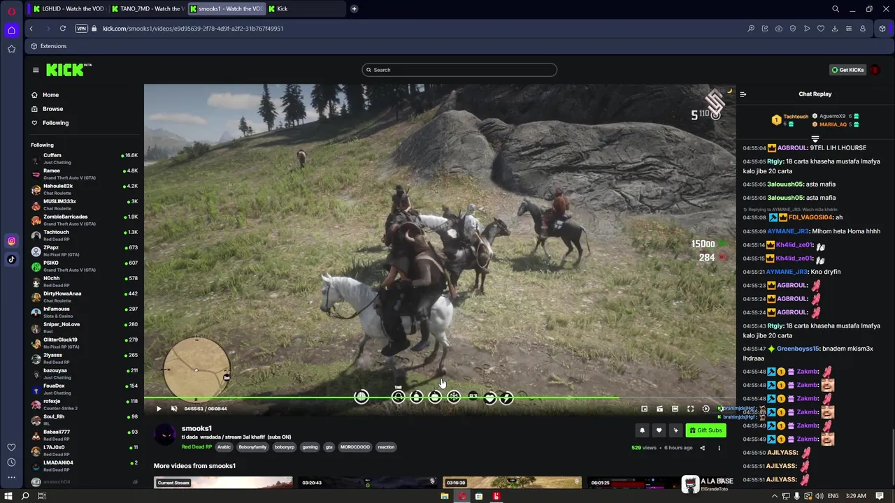895x503 pixels.
Task: Reload the current page
Action: [63, 29]
